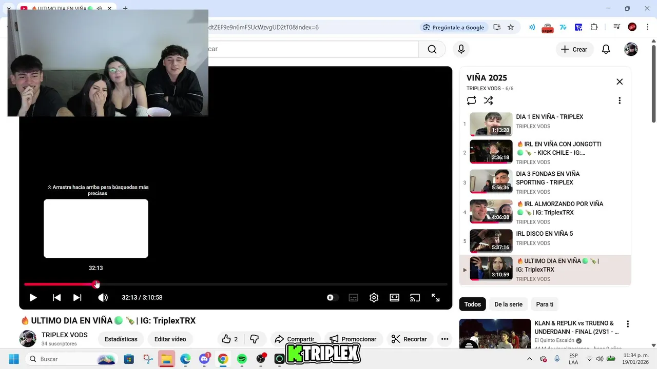This screenshot has width=657, height=369.
Task: Skip to next video button
Action: pos(77,298)
